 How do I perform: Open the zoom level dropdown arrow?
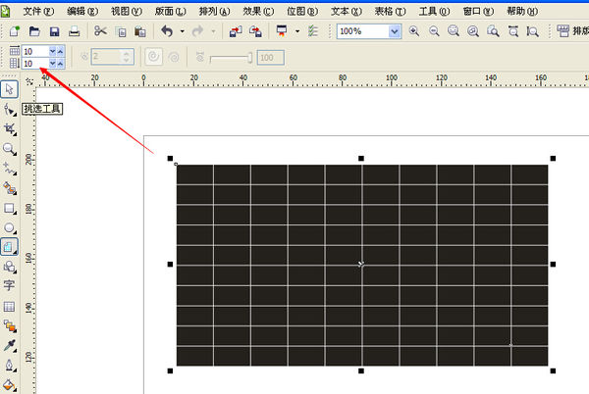[x=395, y=31]
